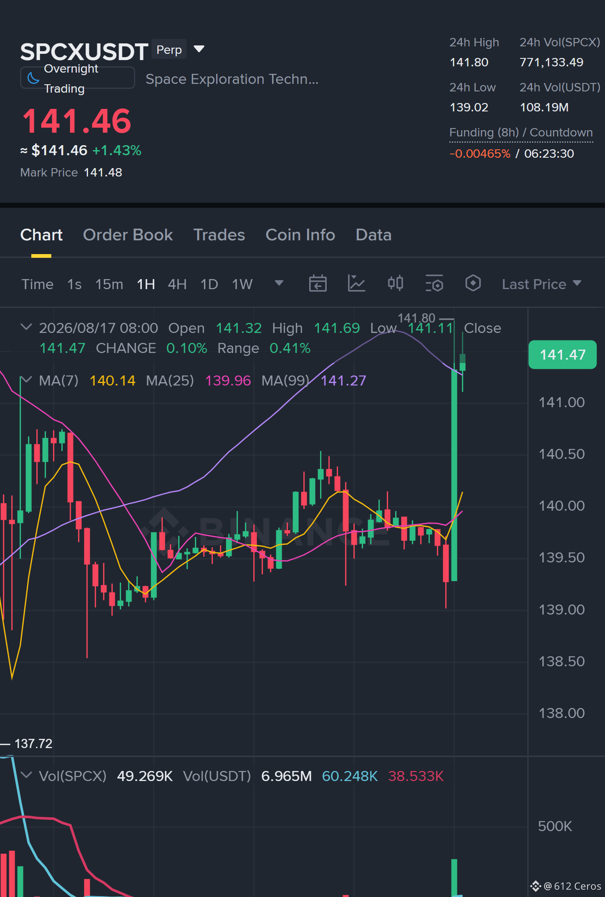Switch the candlestick chart style icon

pos(395,284)
